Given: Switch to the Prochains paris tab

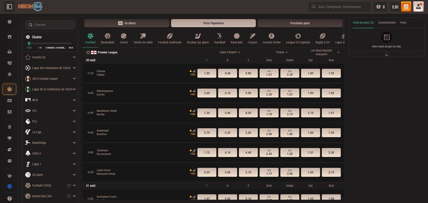Looking at the screenshot, I should pyautogui.click(x=300, y=23).
